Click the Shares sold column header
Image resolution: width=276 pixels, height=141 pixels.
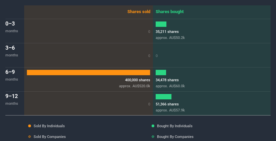[139, 12]
